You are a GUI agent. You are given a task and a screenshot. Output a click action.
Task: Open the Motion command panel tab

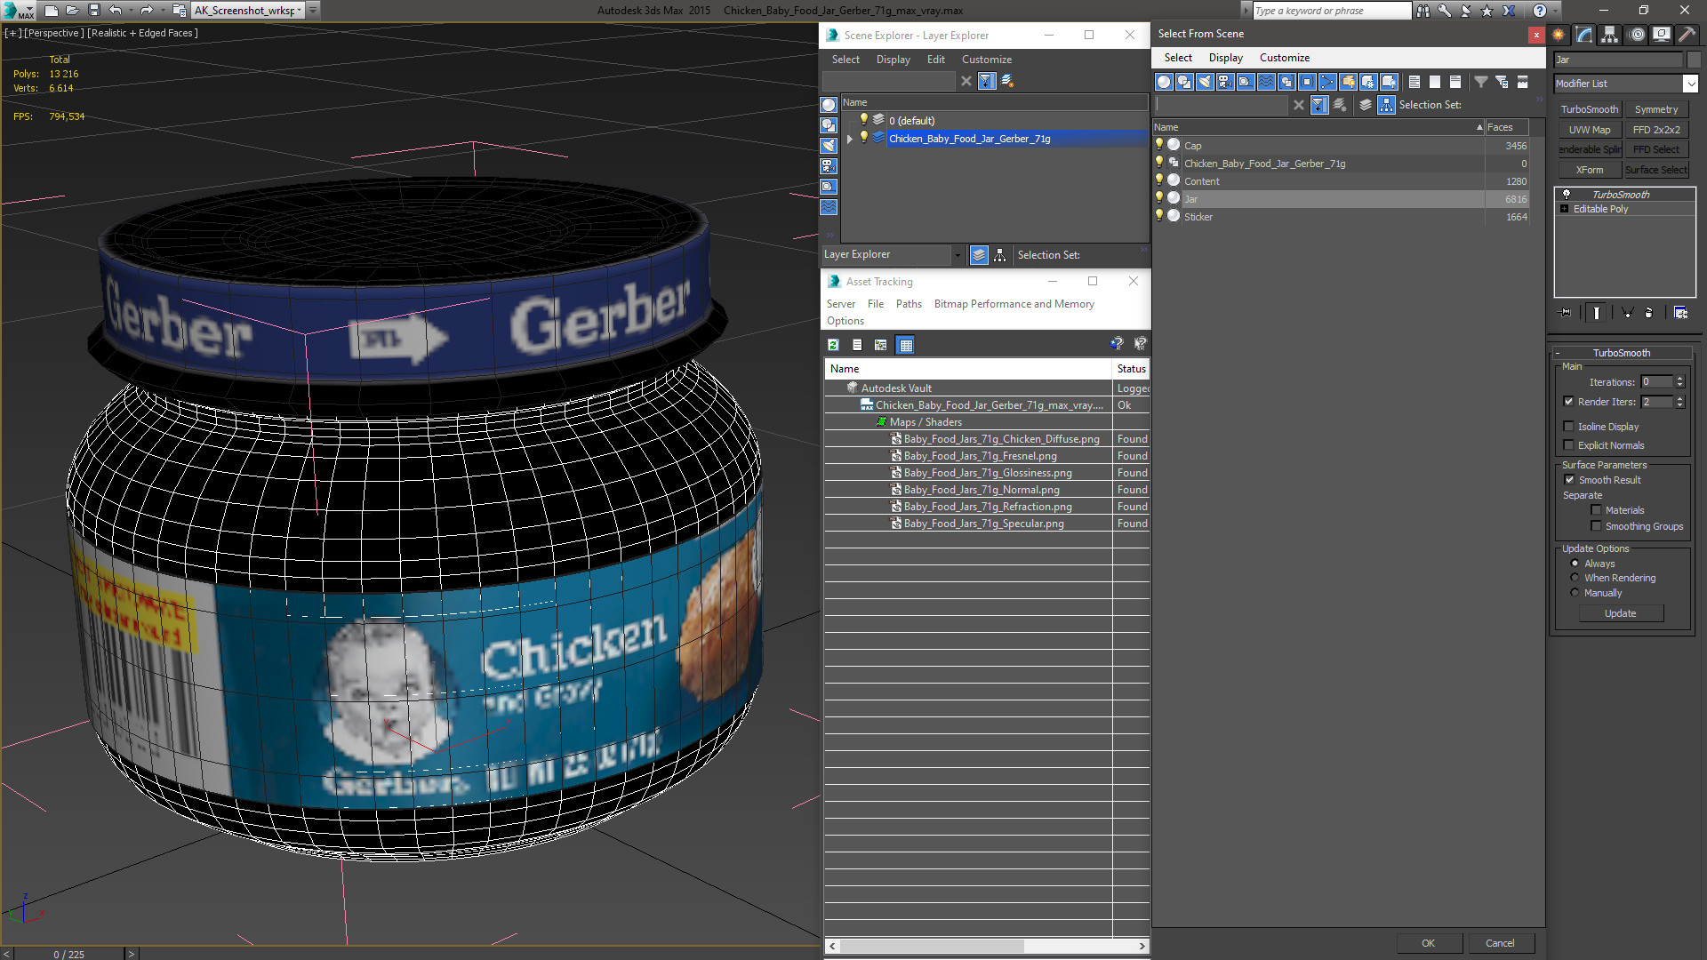1637,35
